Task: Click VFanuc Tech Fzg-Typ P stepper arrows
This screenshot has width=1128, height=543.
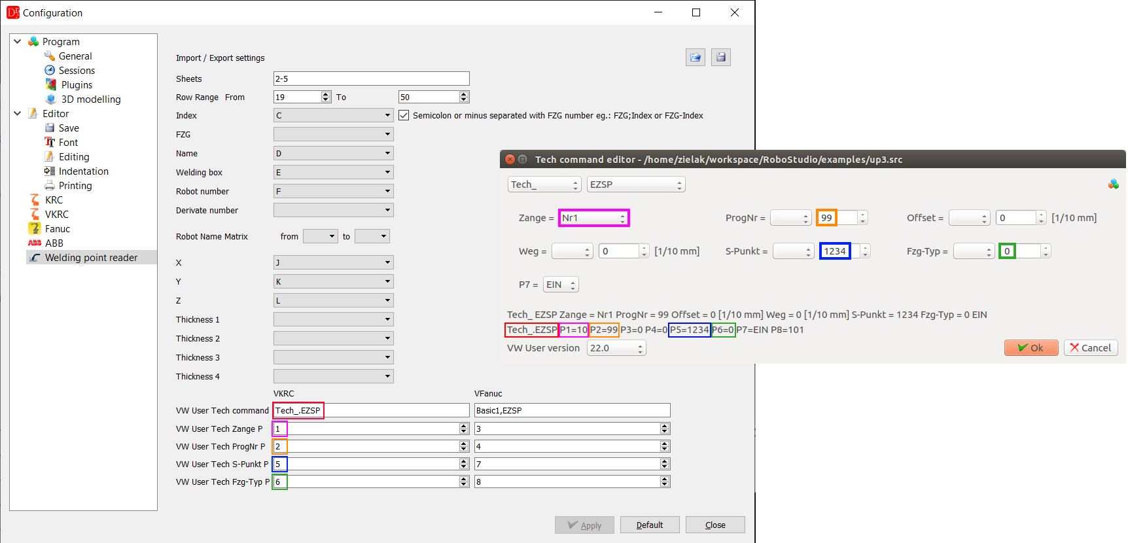Action: pyautogui.click(x=665, y=482)
